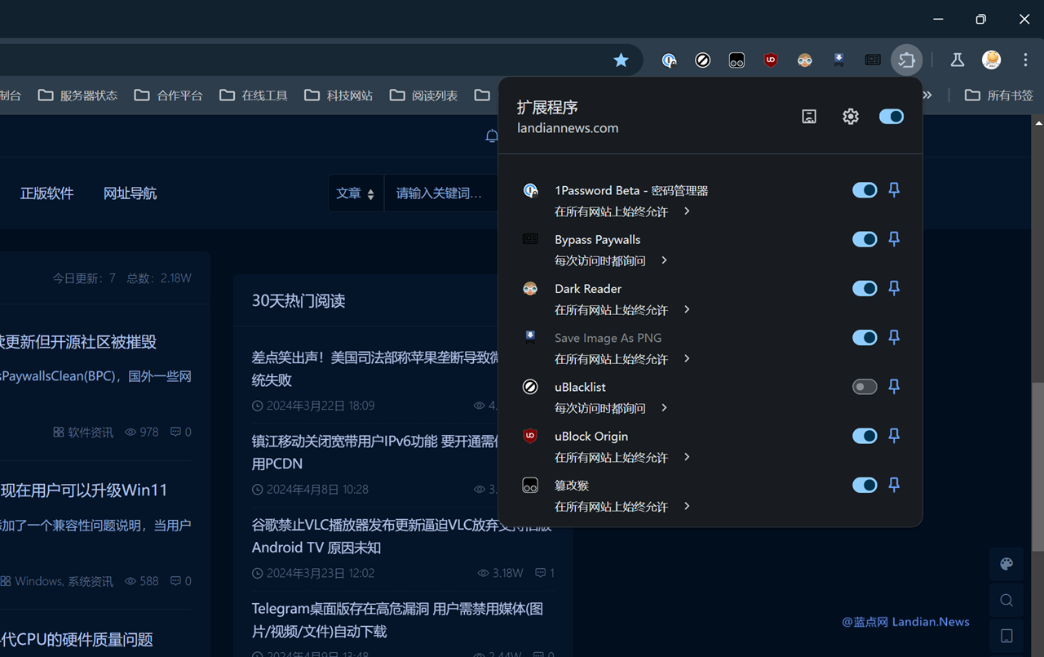Image resolution: width=1044 pixels, height=657 pixels.
Task: Click Bypass Paywalls toolbar icon
Action: [x=873, y=60]
